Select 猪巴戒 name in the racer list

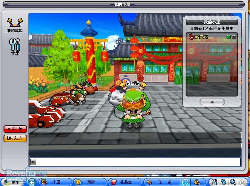click(x=201, y=37)
